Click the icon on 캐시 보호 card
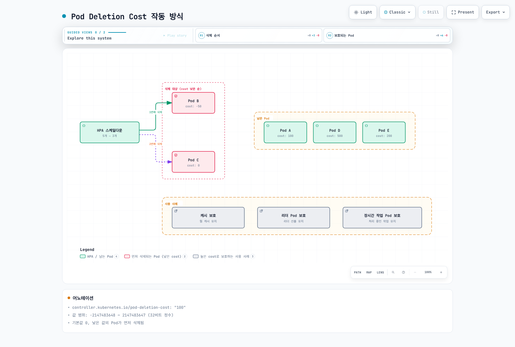This screenshot has height=347, width=515. 176,211
